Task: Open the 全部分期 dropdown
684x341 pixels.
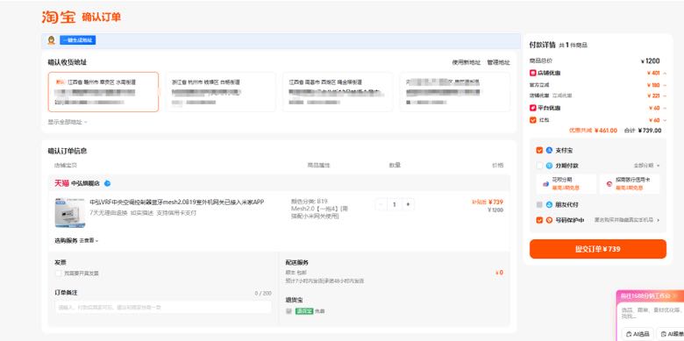Action: pyautogui.click(x=646, y=166)
